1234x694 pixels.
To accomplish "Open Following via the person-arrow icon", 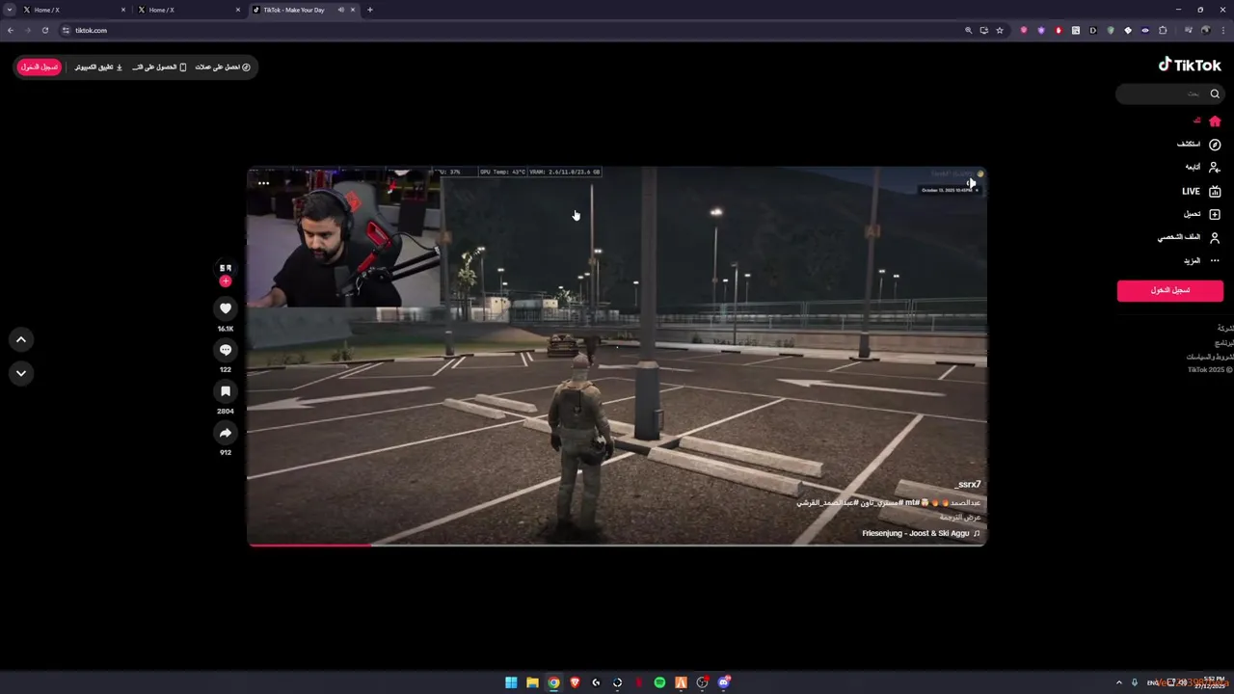I will (1215, 168).
